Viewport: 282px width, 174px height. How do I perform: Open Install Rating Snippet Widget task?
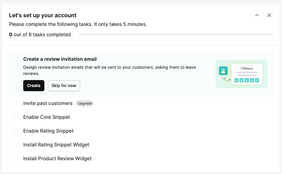(56, 145)
